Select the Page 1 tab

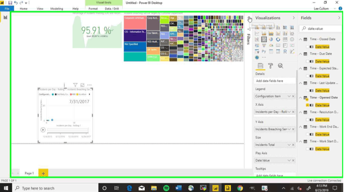point(29,173)
